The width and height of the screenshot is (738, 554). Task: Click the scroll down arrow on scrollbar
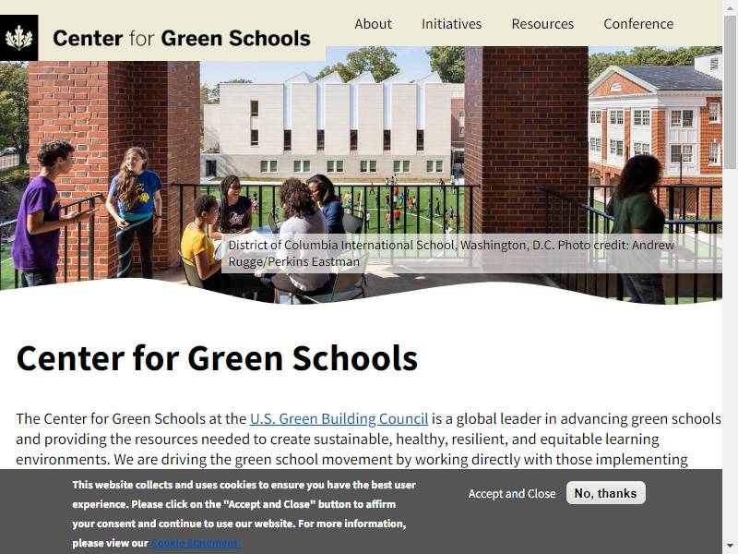730,548
